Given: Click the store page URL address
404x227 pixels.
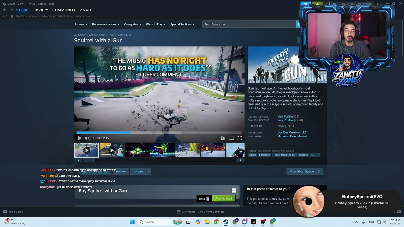Looking at the screenshot, I should pyautogui.click(x=53, y=16).
